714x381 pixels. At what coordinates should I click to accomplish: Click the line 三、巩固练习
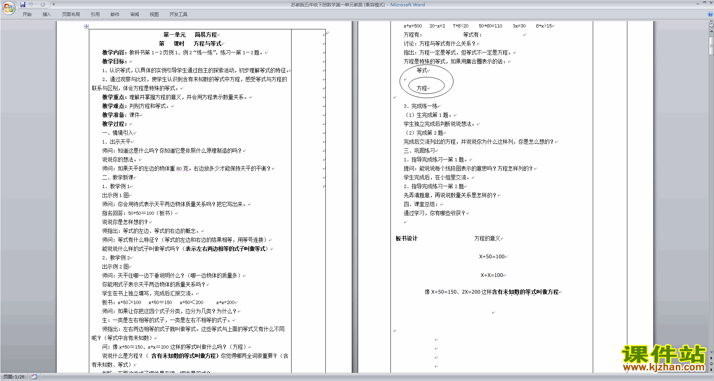[x=419, y=151]
